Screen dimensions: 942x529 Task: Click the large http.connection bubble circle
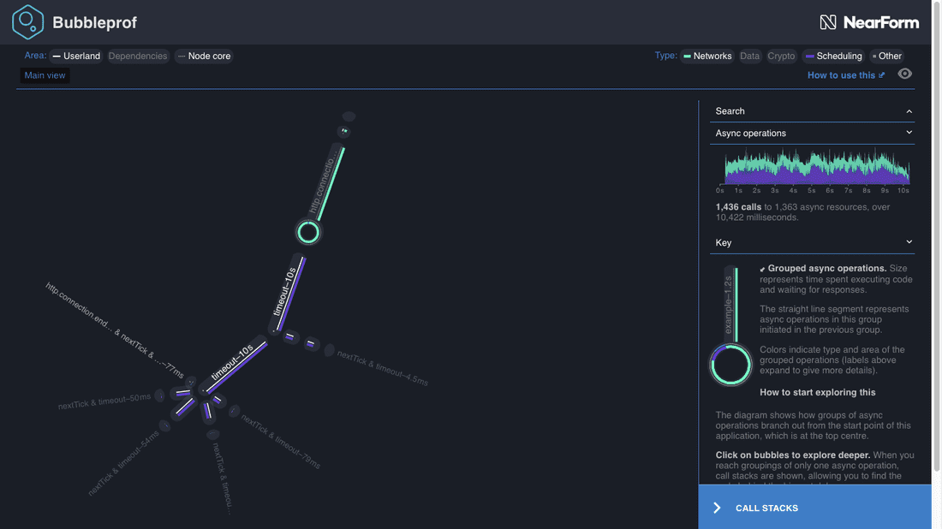click(308, 232)
